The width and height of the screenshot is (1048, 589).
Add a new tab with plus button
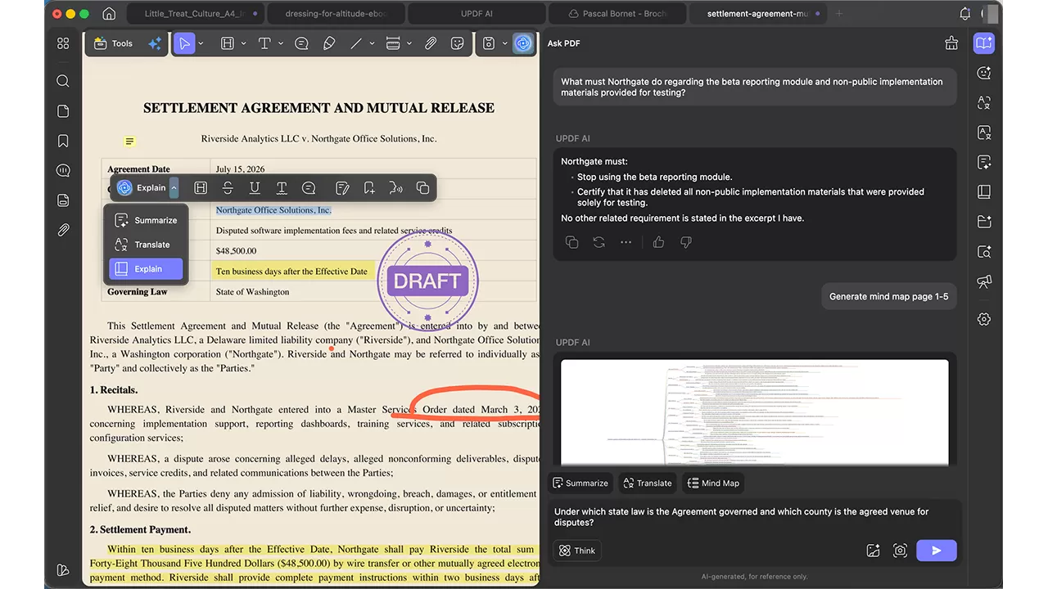(x=838, y=14)
